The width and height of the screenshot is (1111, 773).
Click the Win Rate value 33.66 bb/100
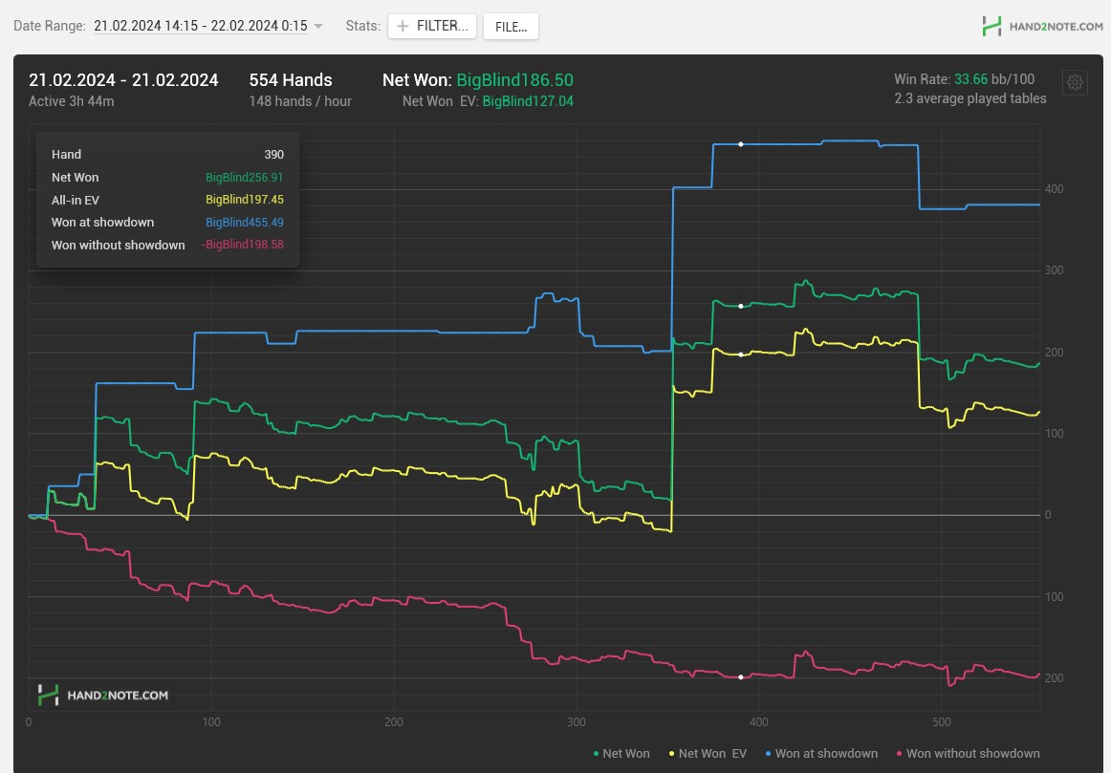pyautogui.click(x=994, y=79)
